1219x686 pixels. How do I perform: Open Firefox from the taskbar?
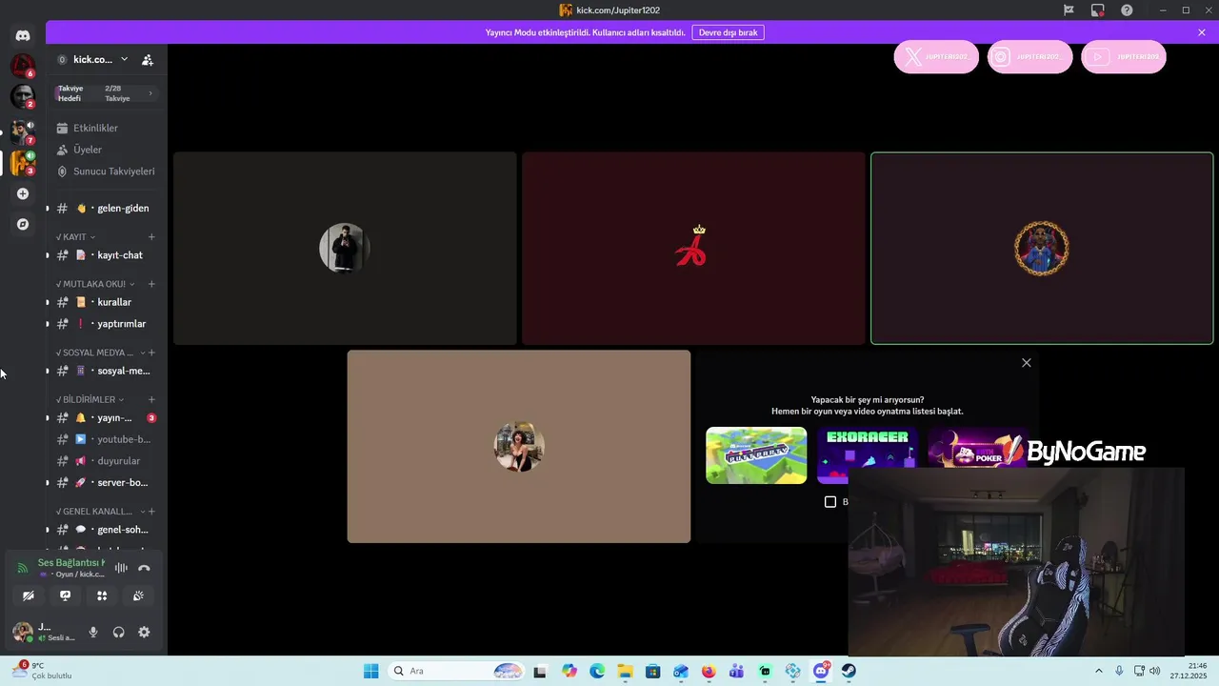(x=709, y=671)
